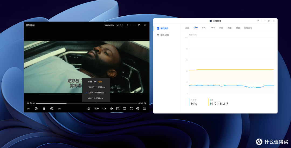
Task: Open the playlist icon
Action: click(x=144, y=109)
